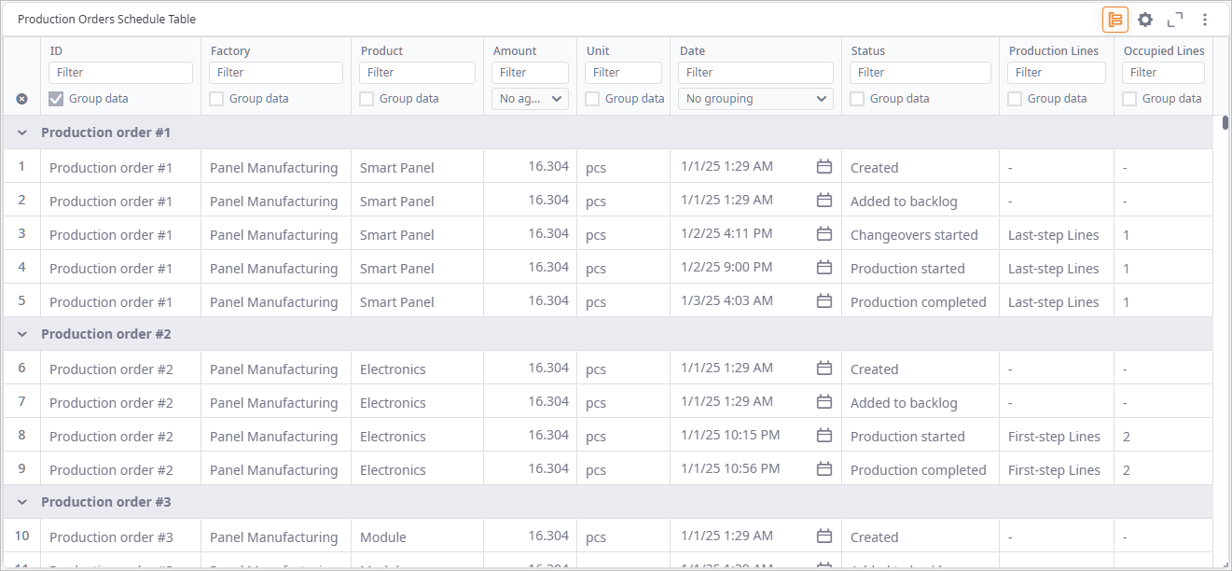The width and height of the screenshot is (1232, 571).
Task: Click the Status filter input field
Action: pyautogui.click(x=920, y=73)
